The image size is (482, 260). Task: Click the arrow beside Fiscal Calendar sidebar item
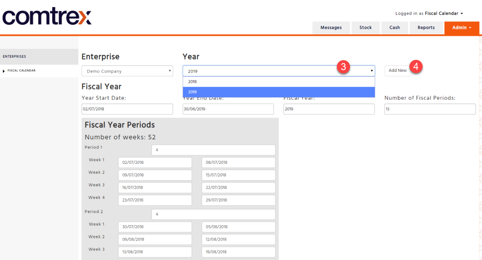click(x=4, y=71)
